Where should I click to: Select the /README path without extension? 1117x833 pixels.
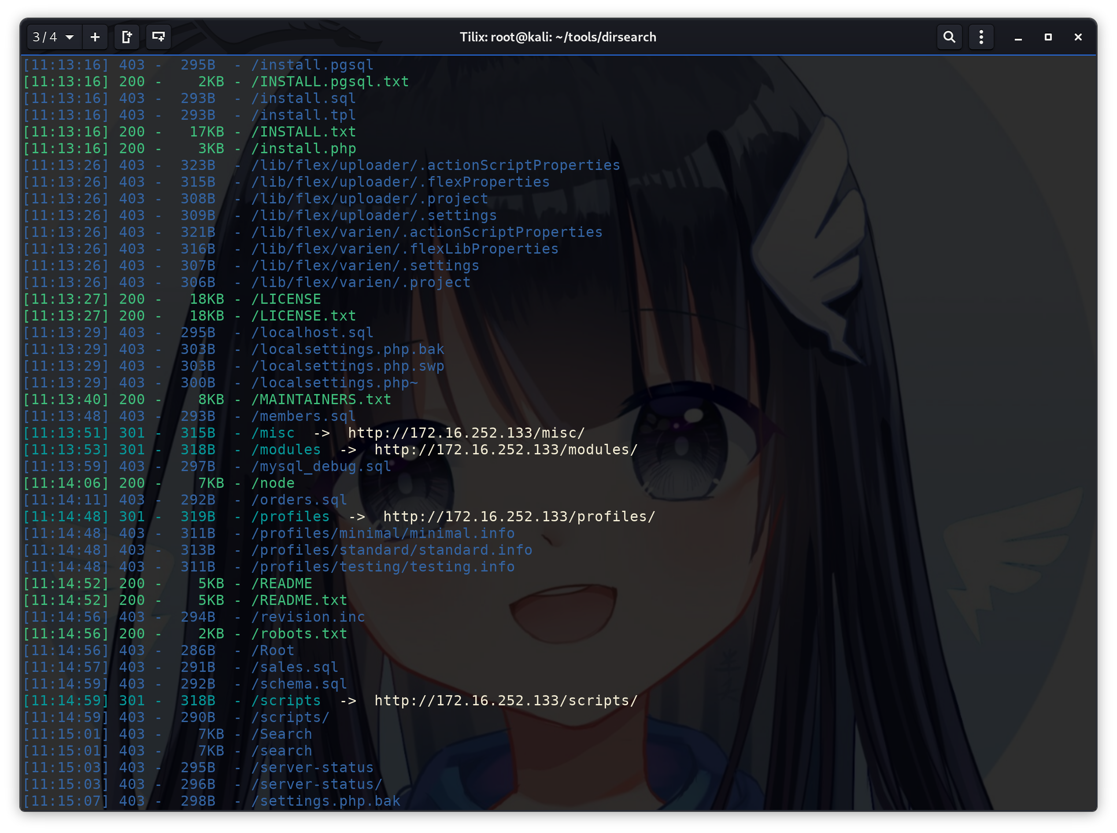pos(281,583)
